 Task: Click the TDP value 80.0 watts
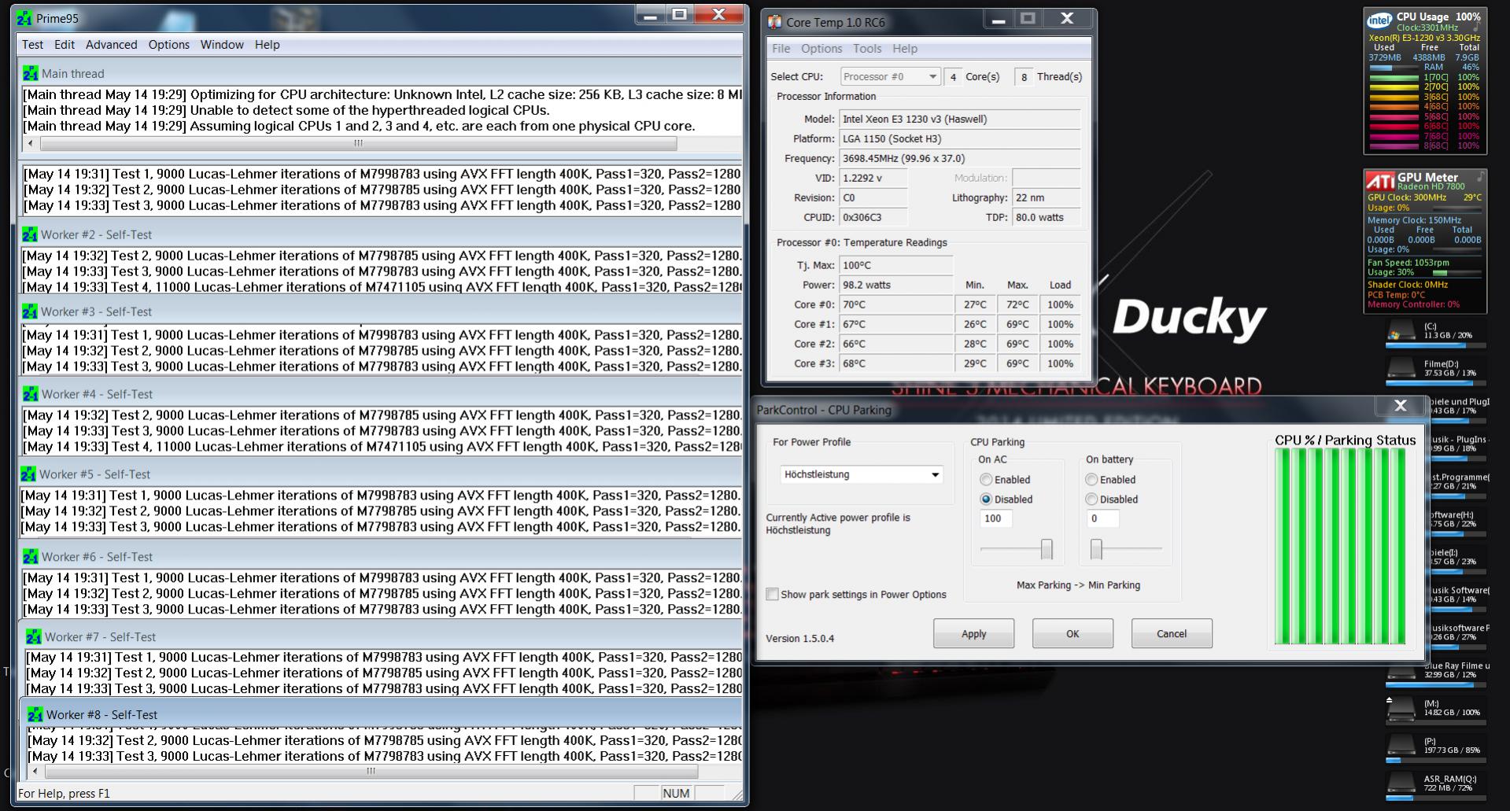pos(1047,218)
